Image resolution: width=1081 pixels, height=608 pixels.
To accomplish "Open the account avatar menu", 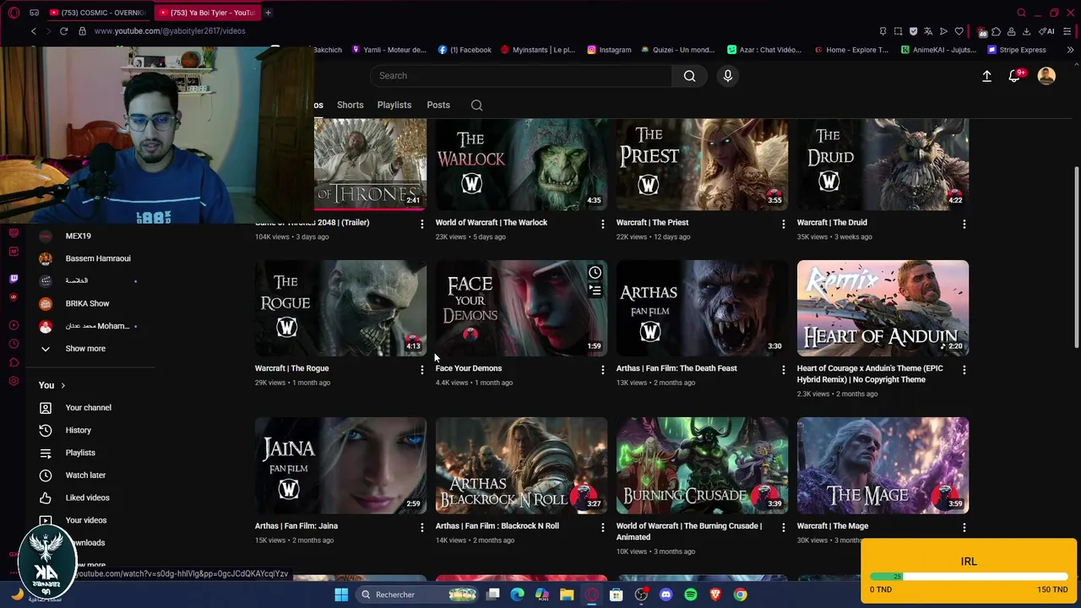I will [x=1046, y=76].
